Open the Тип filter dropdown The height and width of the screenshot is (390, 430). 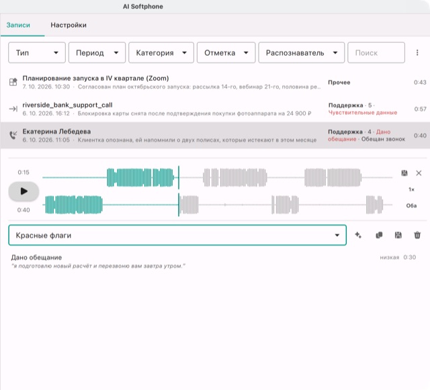(37, 52)
